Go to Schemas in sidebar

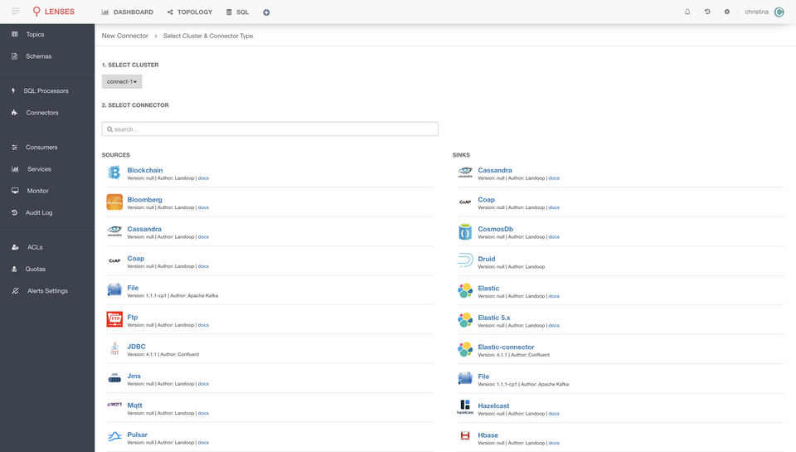[x=39, y=56]
